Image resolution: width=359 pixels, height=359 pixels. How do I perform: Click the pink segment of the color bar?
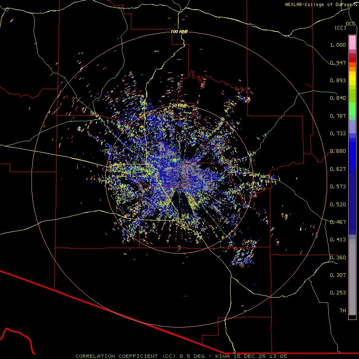coord(352,42)
